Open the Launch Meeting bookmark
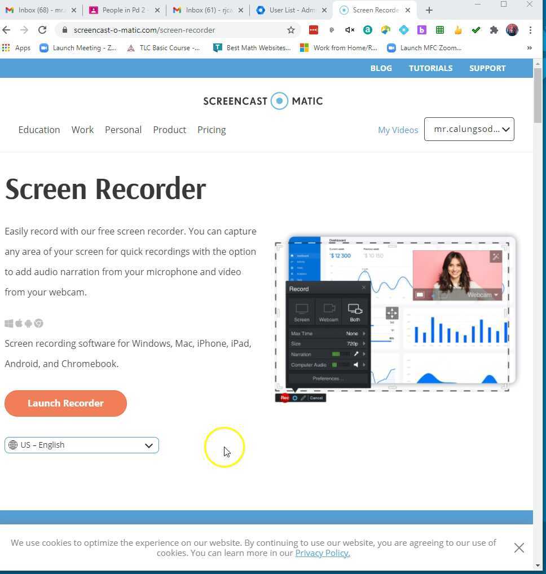Viewport: 546px width, 574px height. [78, 48]
